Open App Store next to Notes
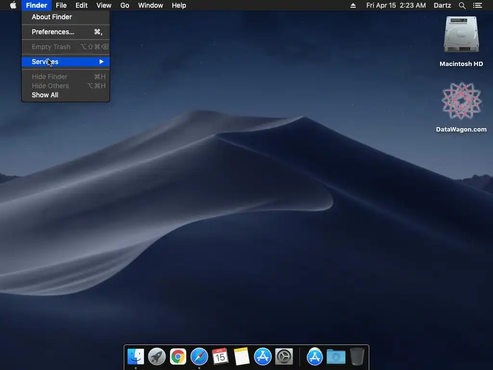Screen dimensions: 493x370 262,357
